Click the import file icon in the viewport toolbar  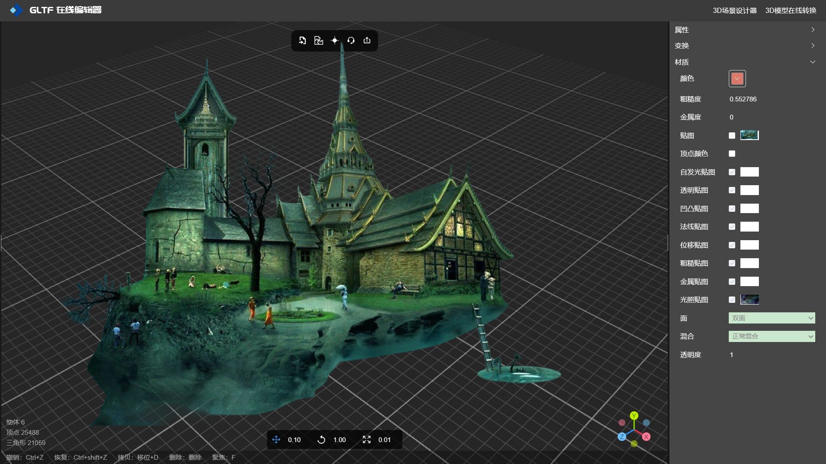tap(302, 40)
